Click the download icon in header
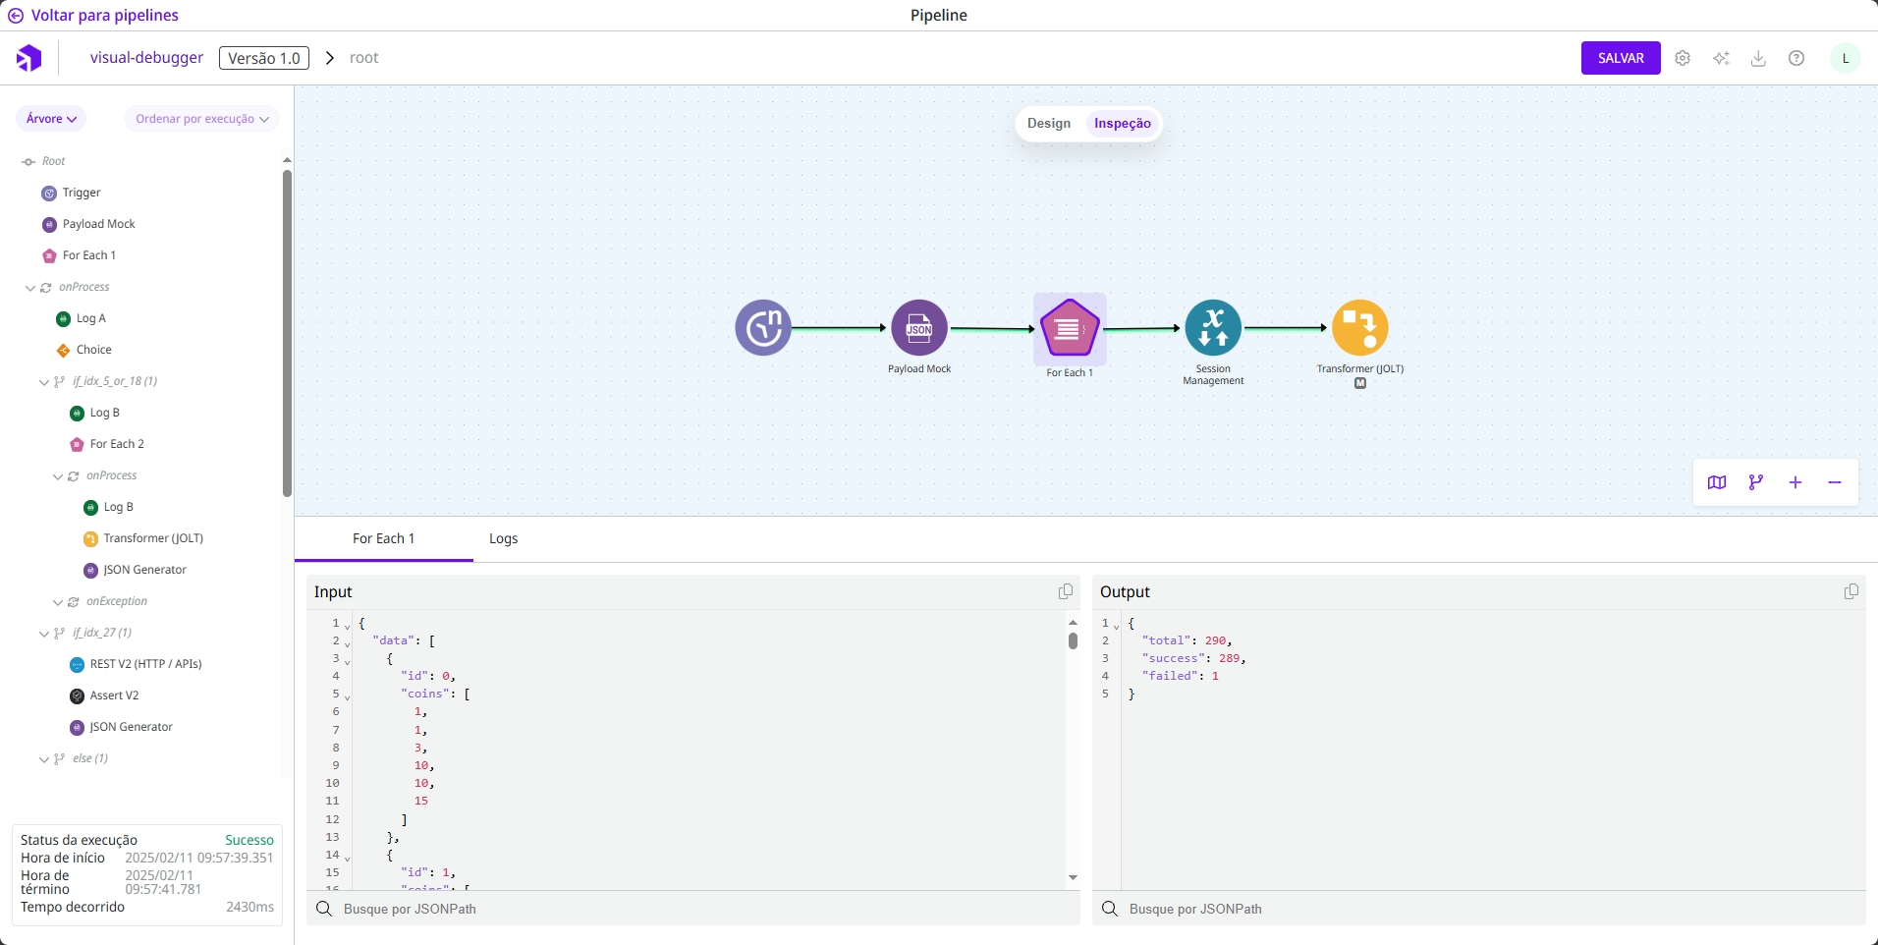The width and height of the screenshot is (1878, 945). 1758,58
